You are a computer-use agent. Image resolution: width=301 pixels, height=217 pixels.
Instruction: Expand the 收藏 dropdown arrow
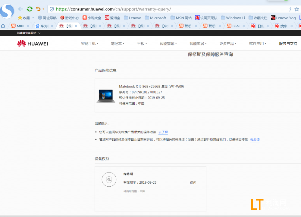click(x=33, y=18)
